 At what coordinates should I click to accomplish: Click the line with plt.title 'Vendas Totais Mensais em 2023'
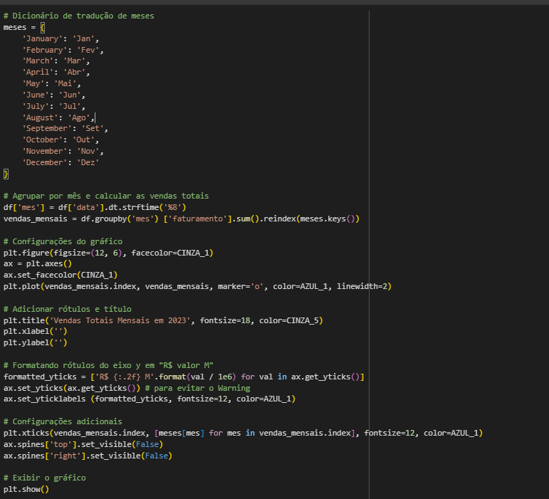click(163, 320)
